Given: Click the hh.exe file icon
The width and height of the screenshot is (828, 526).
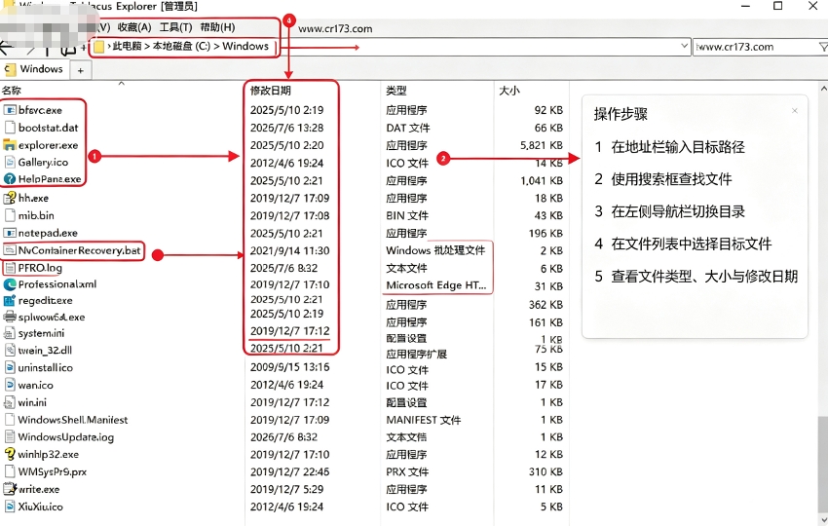Looking at the screenshot, I should coord(10,198).
